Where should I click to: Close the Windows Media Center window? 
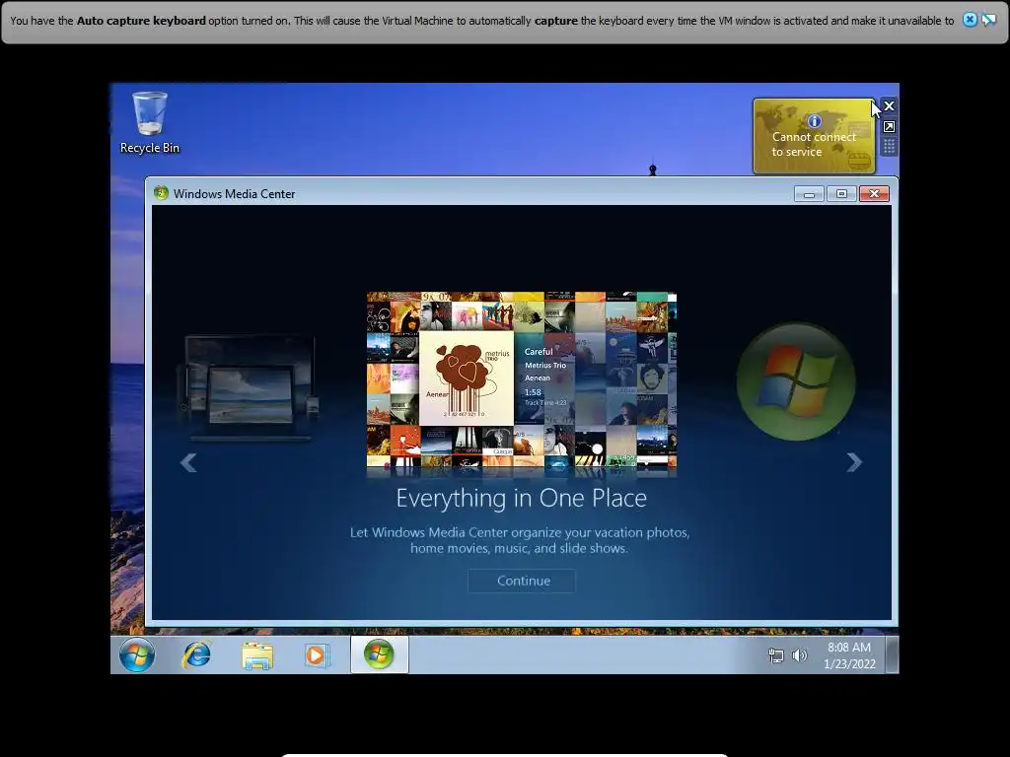pyautogui.click(x=874, y=194)
